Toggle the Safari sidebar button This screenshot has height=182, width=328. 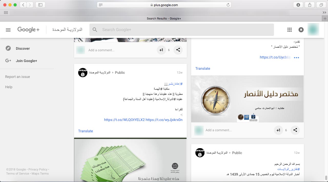40,5
